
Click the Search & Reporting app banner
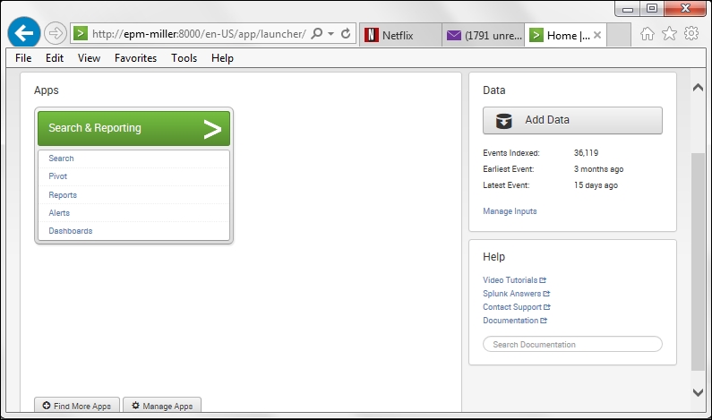click(133, 128)
